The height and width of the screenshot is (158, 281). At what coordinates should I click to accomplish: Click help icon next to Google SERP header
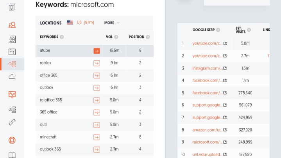tap(218, 30)
